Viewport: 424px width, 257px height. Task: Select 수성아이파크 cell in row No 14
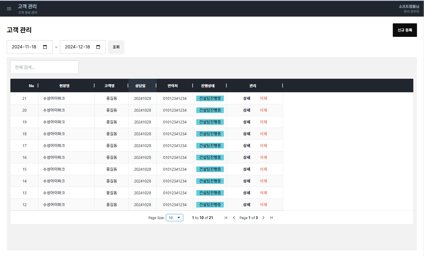(67, 181)
